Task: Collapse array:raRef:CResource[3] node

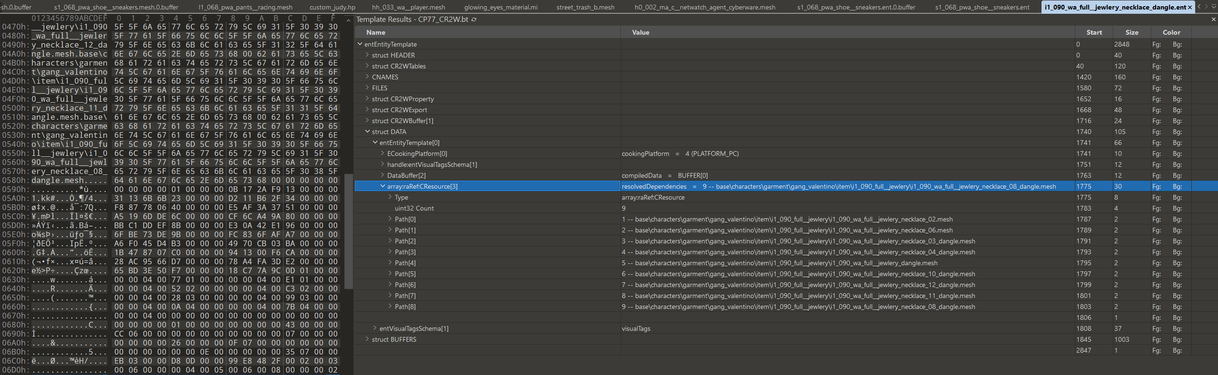Action: pos(383,186)
